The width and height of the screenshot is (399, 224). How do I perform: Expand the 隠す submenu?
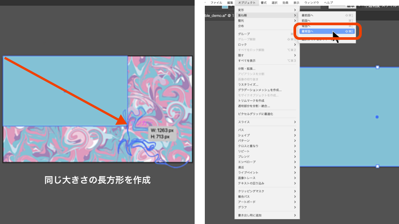tap(267, 55)
